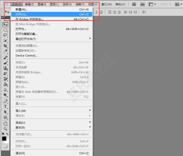Open Mini Bridge with the Mb button
This screenshot has width=183, height=156.
pos(142,4)
